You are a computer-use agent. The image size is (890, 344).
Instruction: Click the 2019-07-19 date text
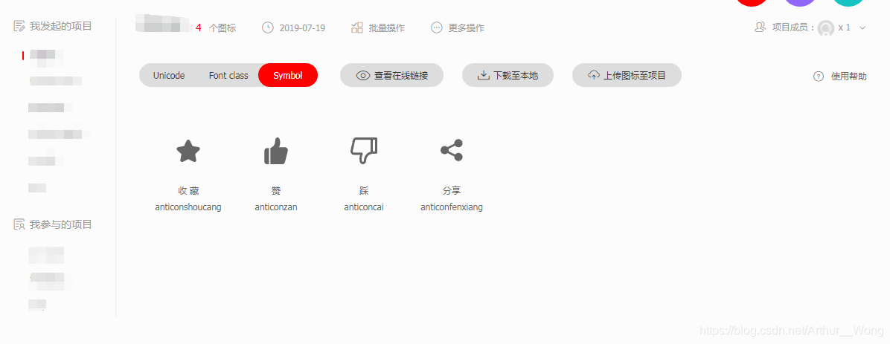pos(303,27)
